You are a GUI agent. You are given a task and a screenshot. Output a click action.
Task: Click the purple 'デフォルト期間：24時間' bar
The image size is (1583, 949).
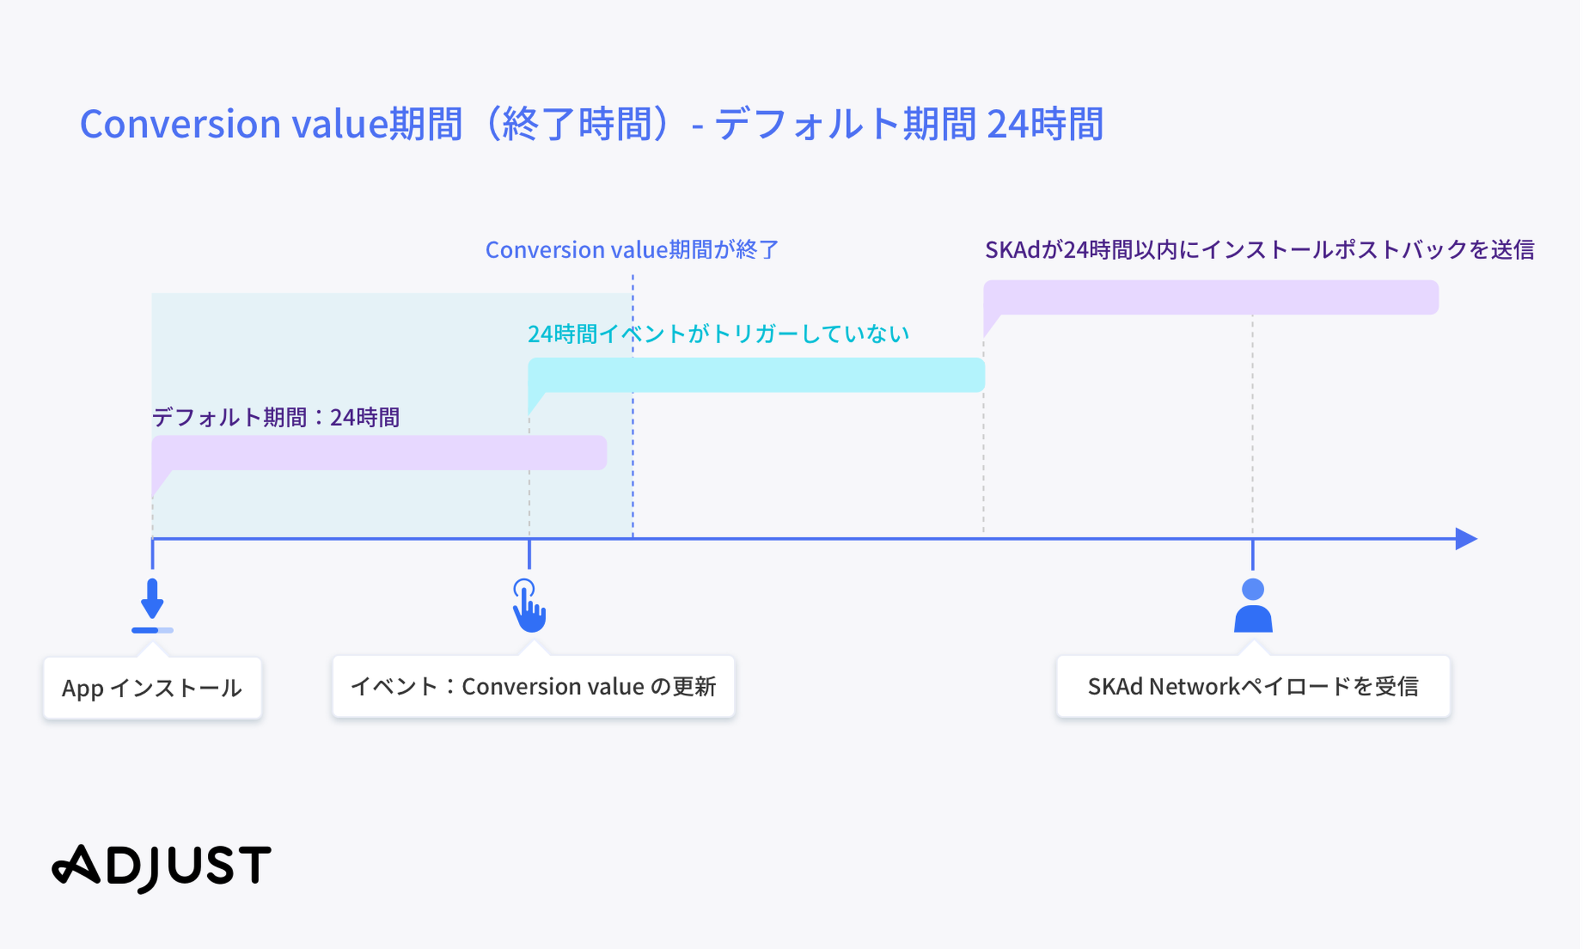380,454
